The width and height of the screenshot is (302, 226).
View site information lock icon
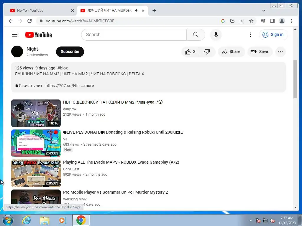pos(41,21)
